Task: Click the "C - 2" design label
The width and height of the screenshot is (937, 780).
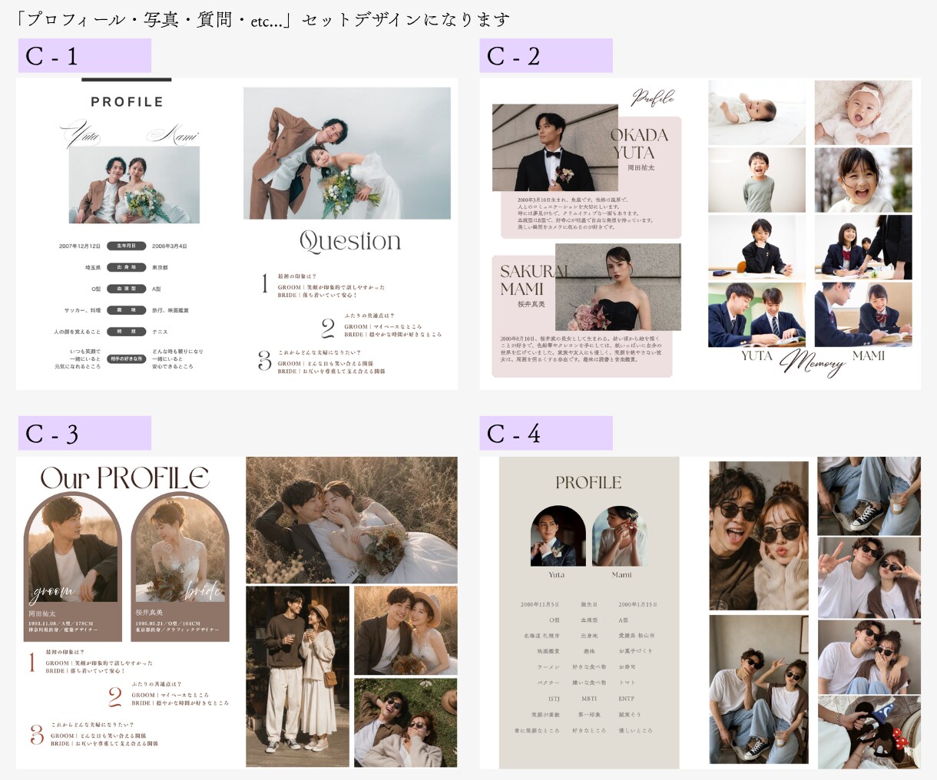Action: [545, 55]
